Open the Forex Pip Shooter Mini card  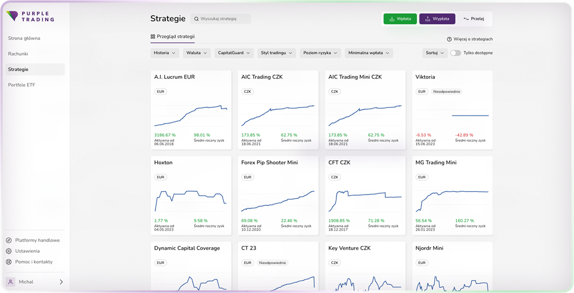point(278,196)
